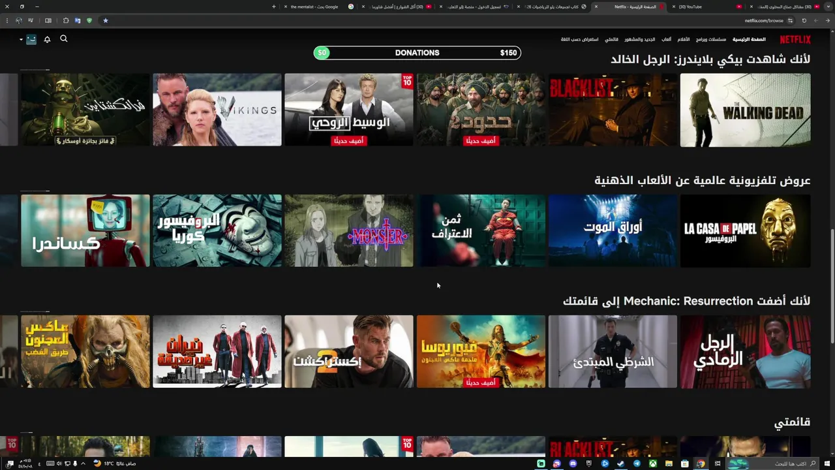Open the green shield extension icon
This screenshot has height=470, width=835.
tap(89, 20)
